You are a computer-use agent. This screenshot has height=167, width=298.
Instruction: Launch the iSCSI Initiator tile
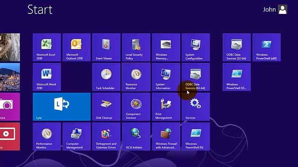tap(136, 136)
